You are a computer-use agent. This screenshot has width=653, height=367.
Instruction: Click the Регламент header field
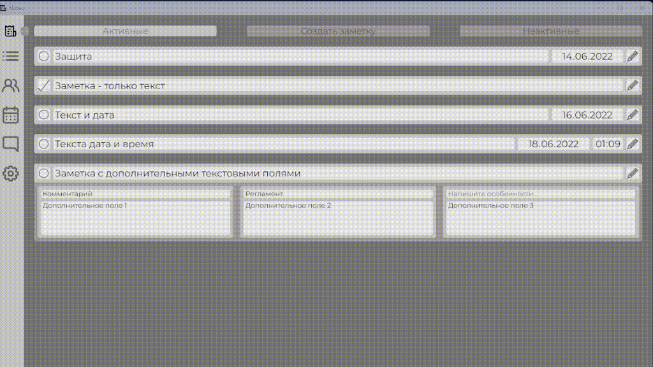click(338, 194)
